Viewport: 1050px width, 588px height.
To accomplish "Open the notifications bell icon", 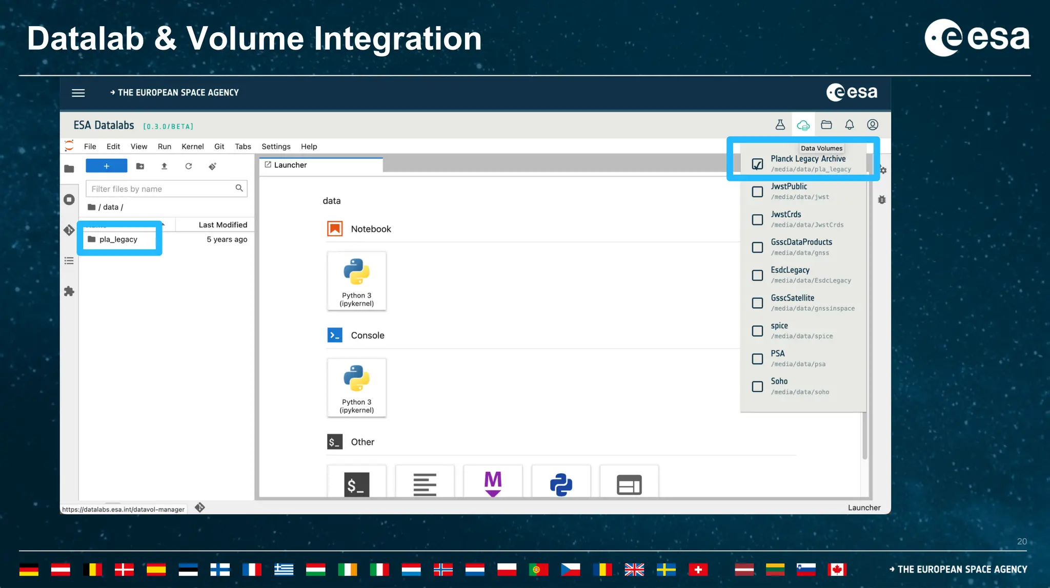I will pos(849,125).
